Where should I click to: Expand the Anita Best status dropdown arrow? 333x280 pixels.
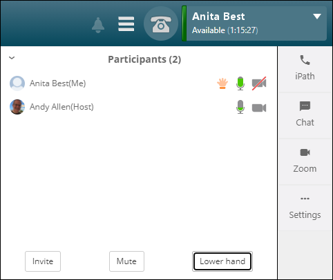[317, 17]
